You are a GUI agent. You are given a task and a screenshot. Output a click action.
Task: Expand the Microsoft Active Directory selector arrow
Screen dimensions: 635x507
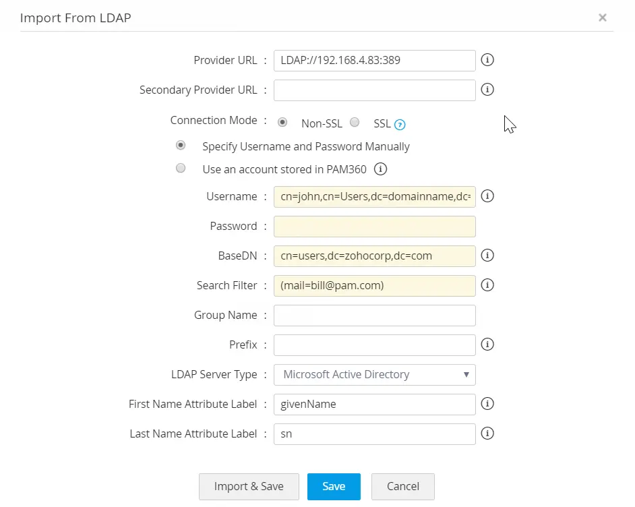(465, 375)
